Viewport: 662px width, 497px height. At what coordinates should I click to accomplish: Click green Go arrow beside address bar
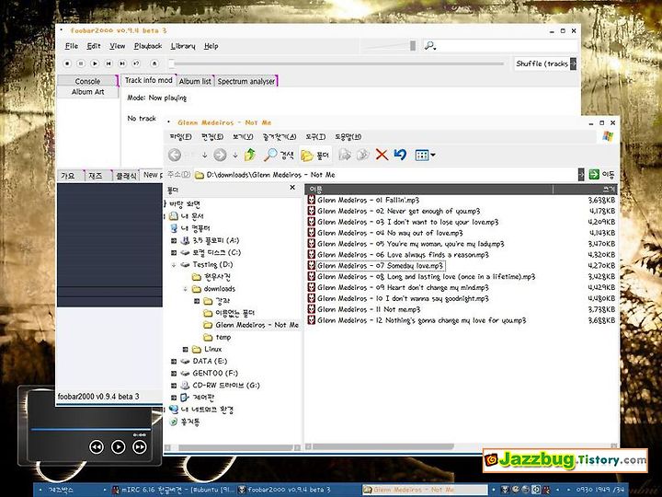tap(594, 174)
